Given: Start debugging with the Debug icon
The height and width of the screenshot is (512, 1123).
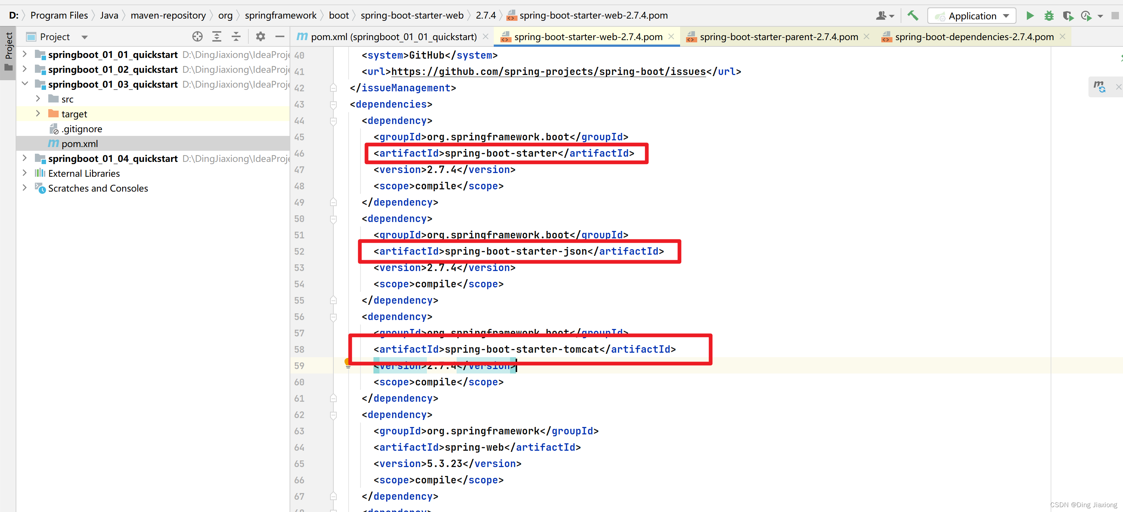Looking at the screenshot, I should click(x=1049, y=15).
